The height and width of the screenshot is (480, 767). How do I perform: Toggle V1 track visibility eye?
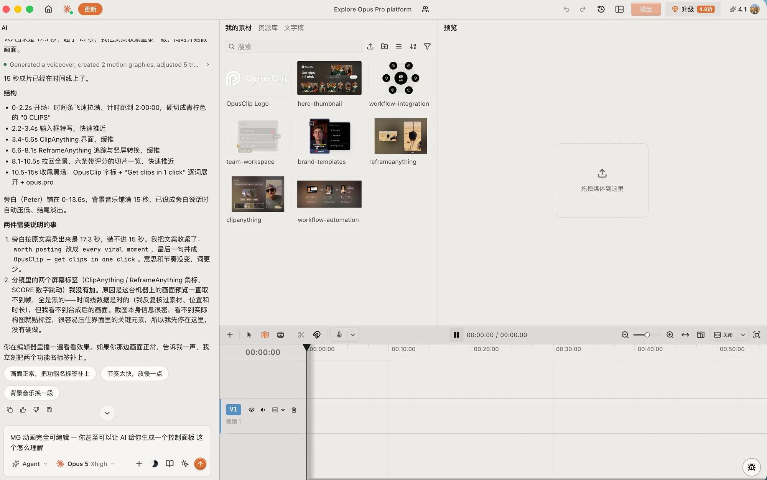click(252, 410)
